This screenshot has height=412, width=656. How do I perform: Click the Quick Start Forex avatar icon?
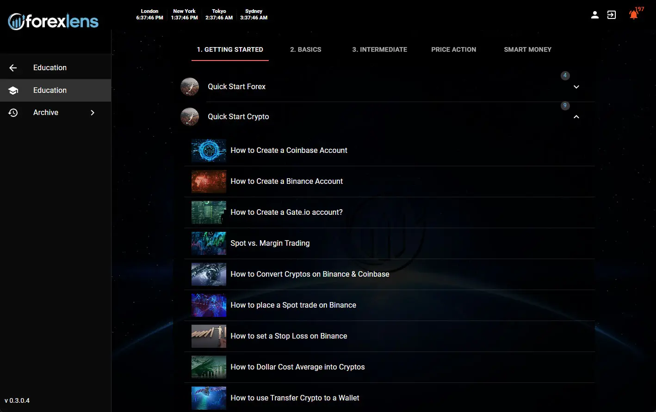click(x=190, y=87)
